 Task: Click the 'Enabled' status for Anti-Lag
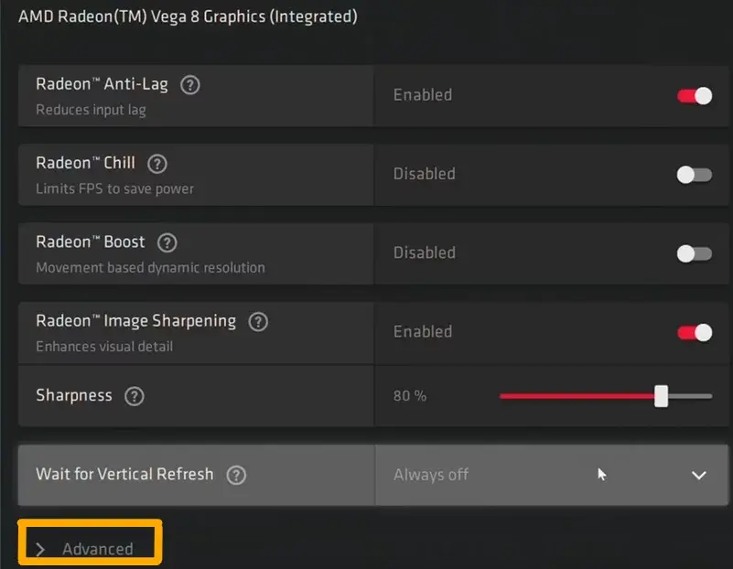[423, 95]
